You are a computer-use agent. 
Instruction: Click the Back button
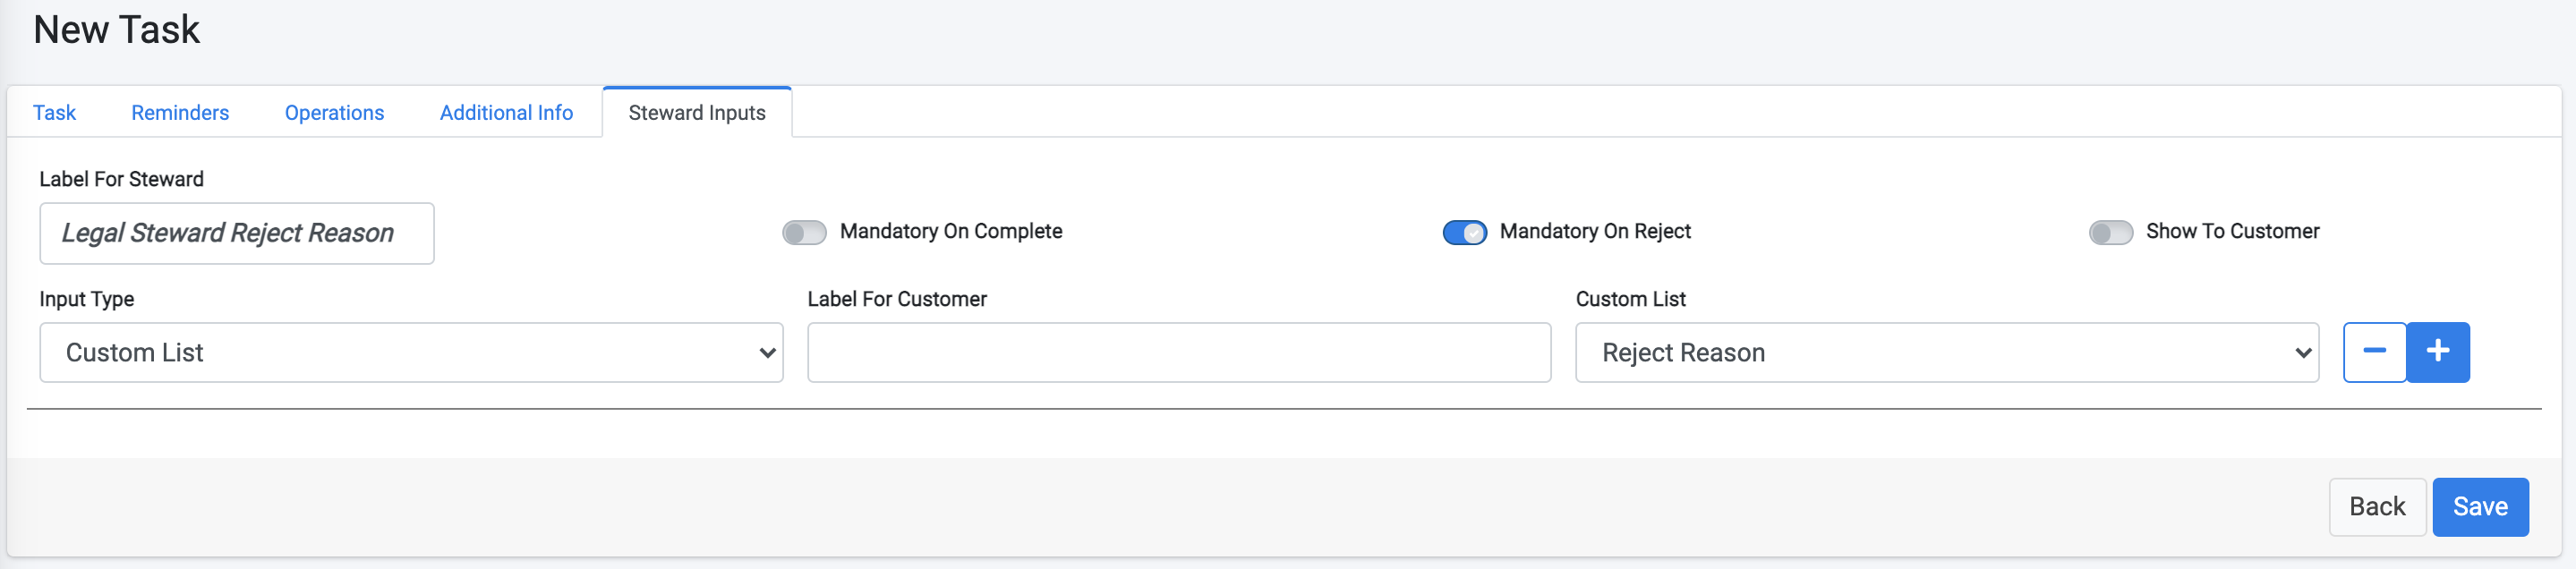2377,506
